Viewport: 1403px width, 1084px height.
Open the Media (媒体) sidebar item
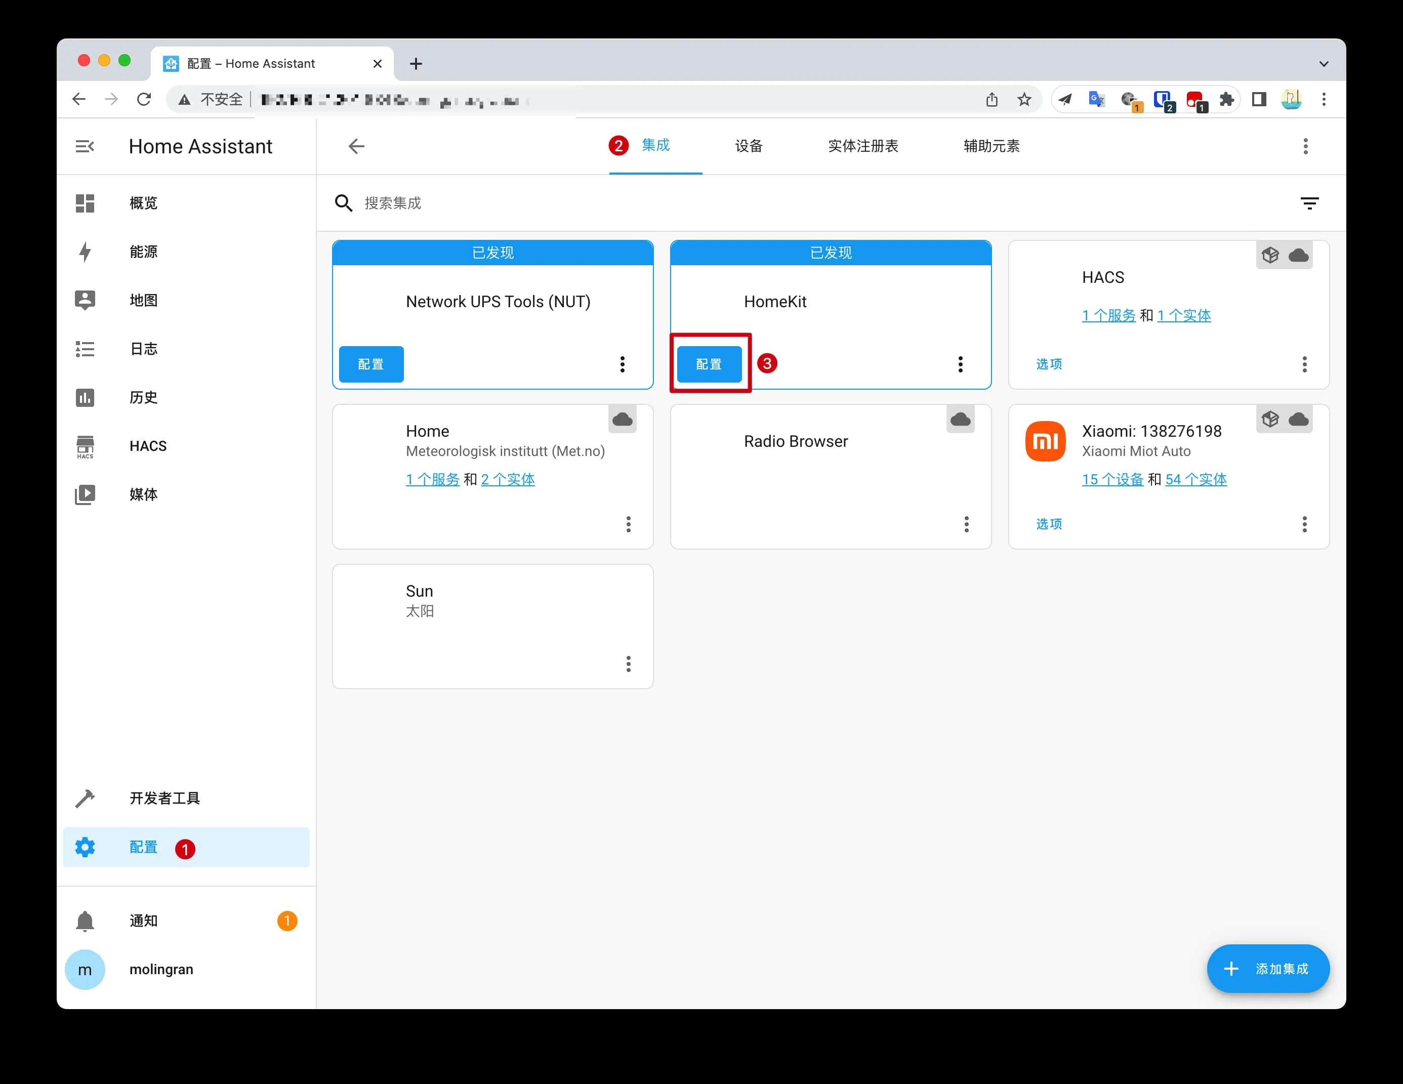coord(143,494)
